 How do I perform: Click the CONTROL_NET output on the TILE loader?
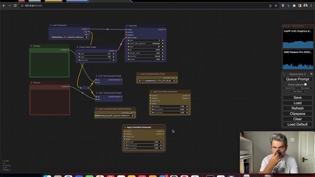(x=177, y=78)
